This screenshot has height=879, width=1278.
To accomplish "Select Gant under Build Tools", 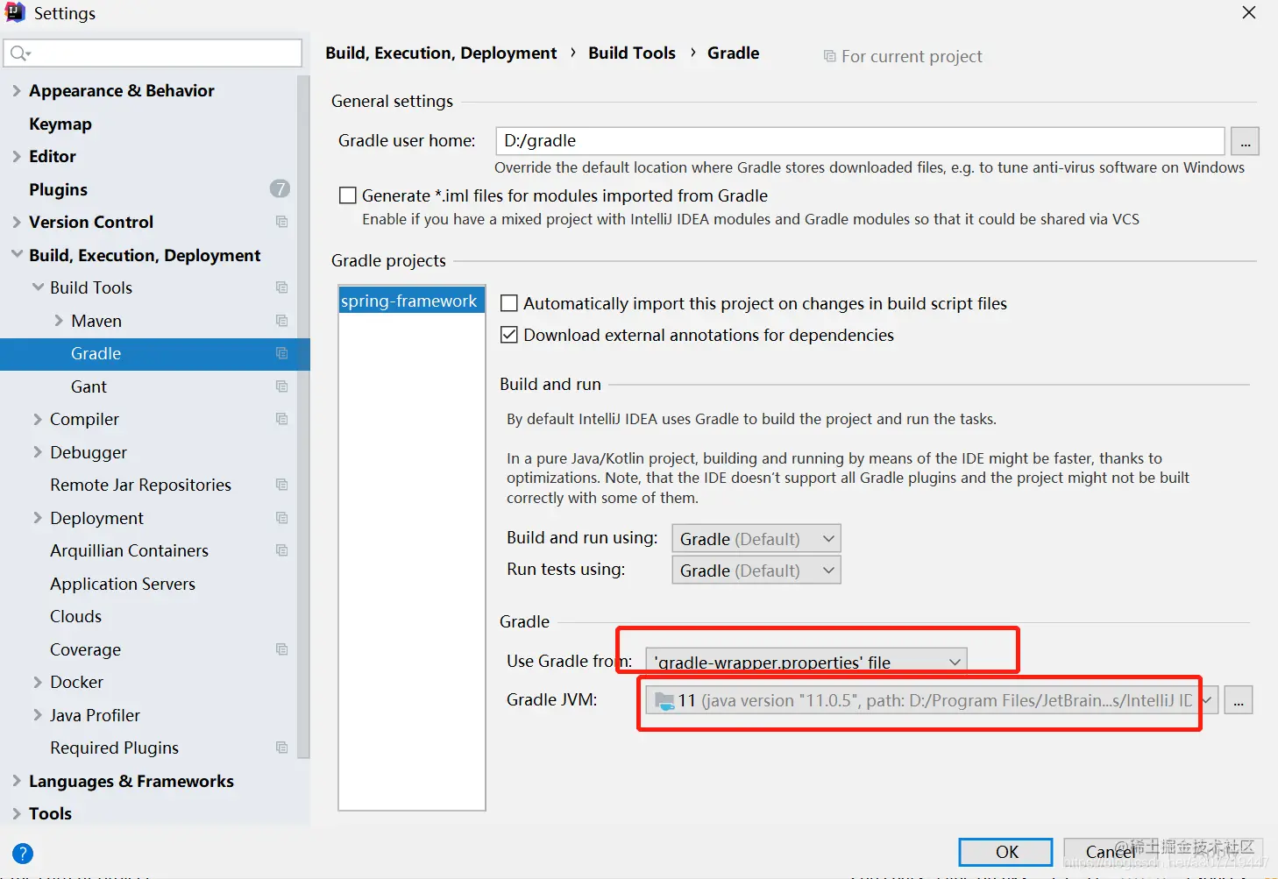I will [x=89, y=386].
